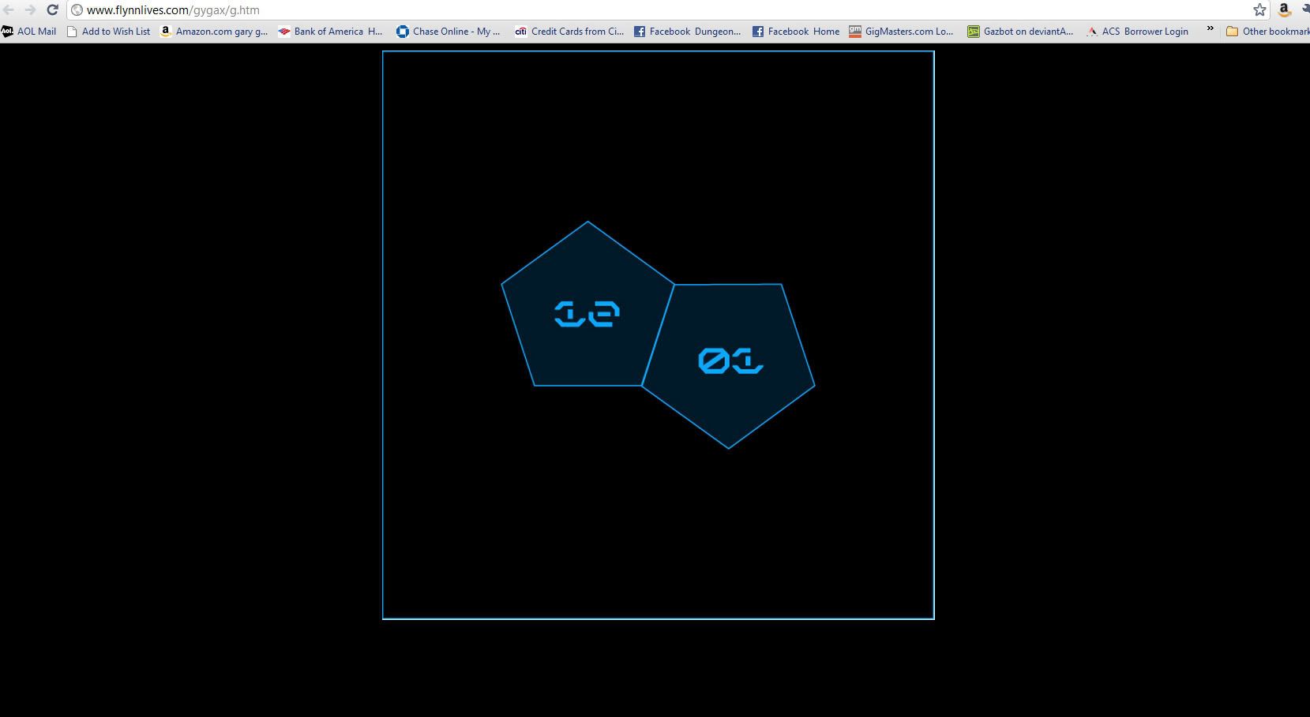This screenshot has height=717, width=1310.
Task: Open the AOL Mail bookmark
Action: pyautogui.click(x=29, y=32)
